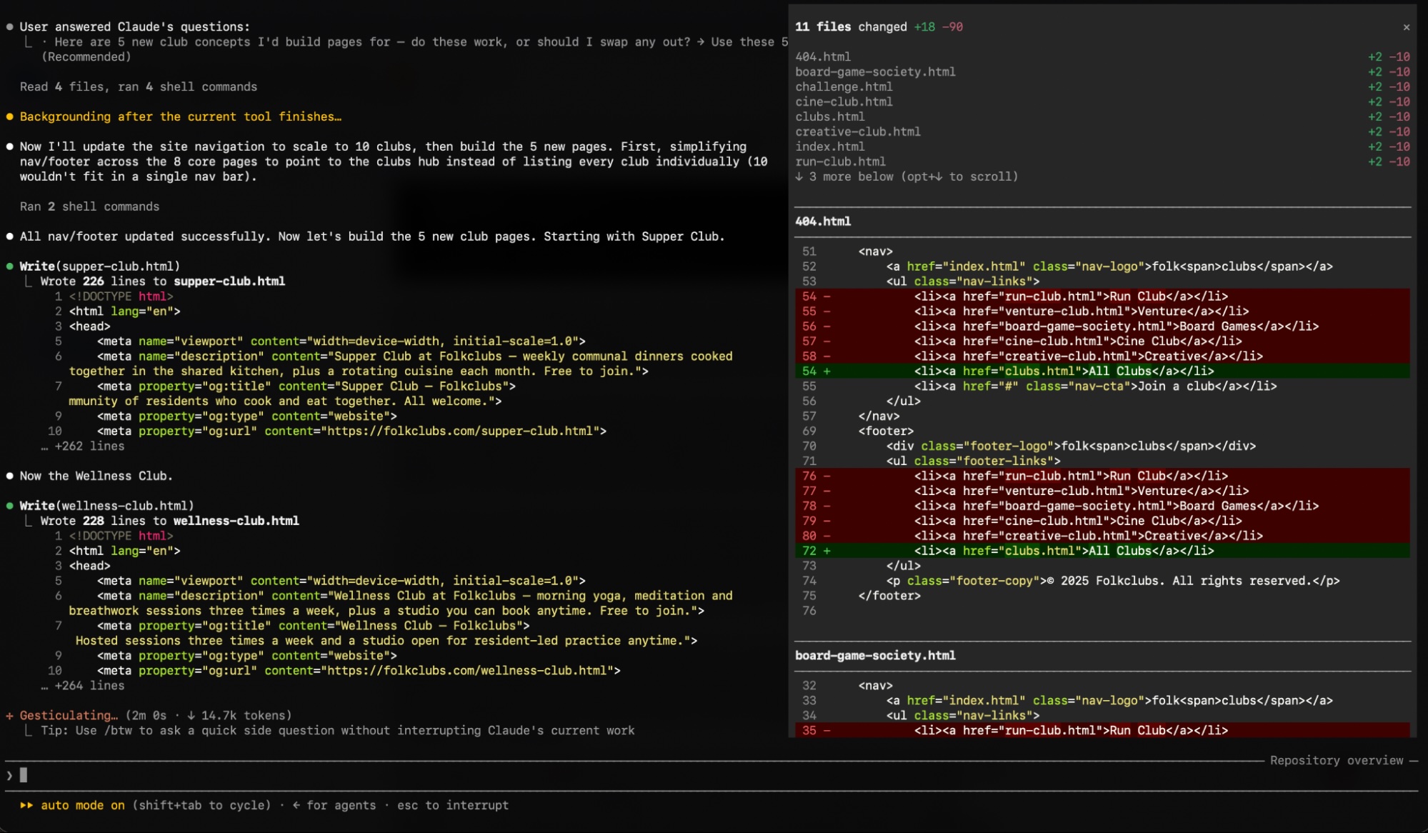Click the /btw tip line
The width and height of the screenshot is (1428, 833).
coord(337,730)
